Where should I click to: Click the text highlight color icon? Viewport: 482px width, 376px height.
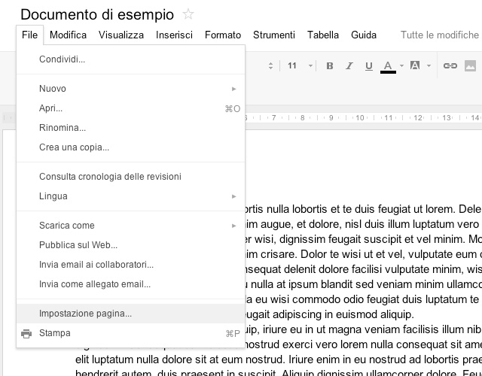pyautogui.click(x=416, y=66)
